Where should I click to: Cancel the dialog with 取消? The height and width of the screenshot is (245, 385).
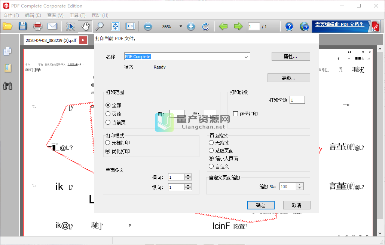297,205
